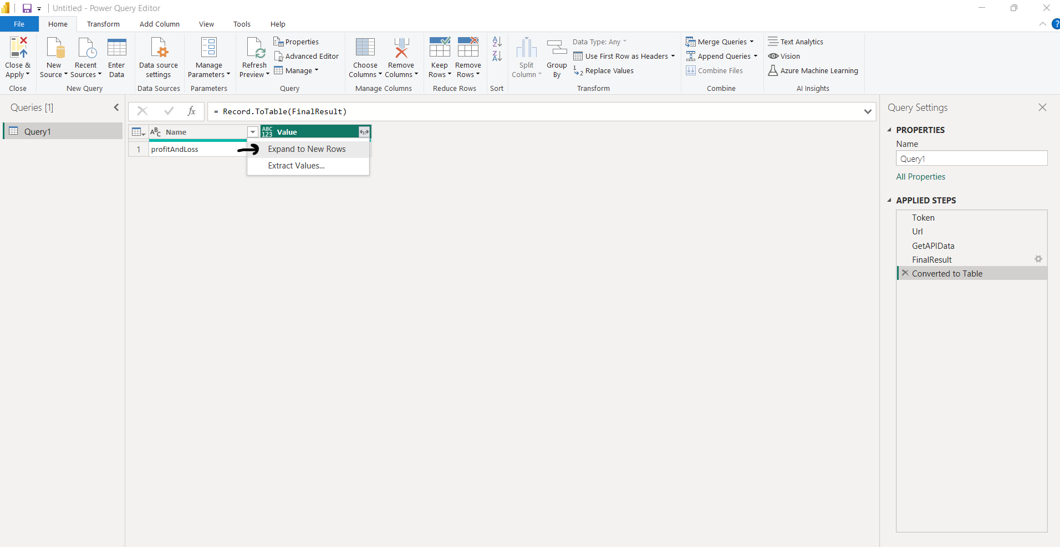Open Azure Machine Learning
This screenshot has height=547, width=1060.
813,70
